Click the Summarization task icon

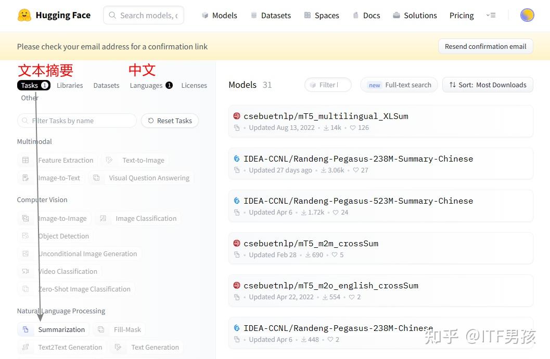(x=25, y=329)
